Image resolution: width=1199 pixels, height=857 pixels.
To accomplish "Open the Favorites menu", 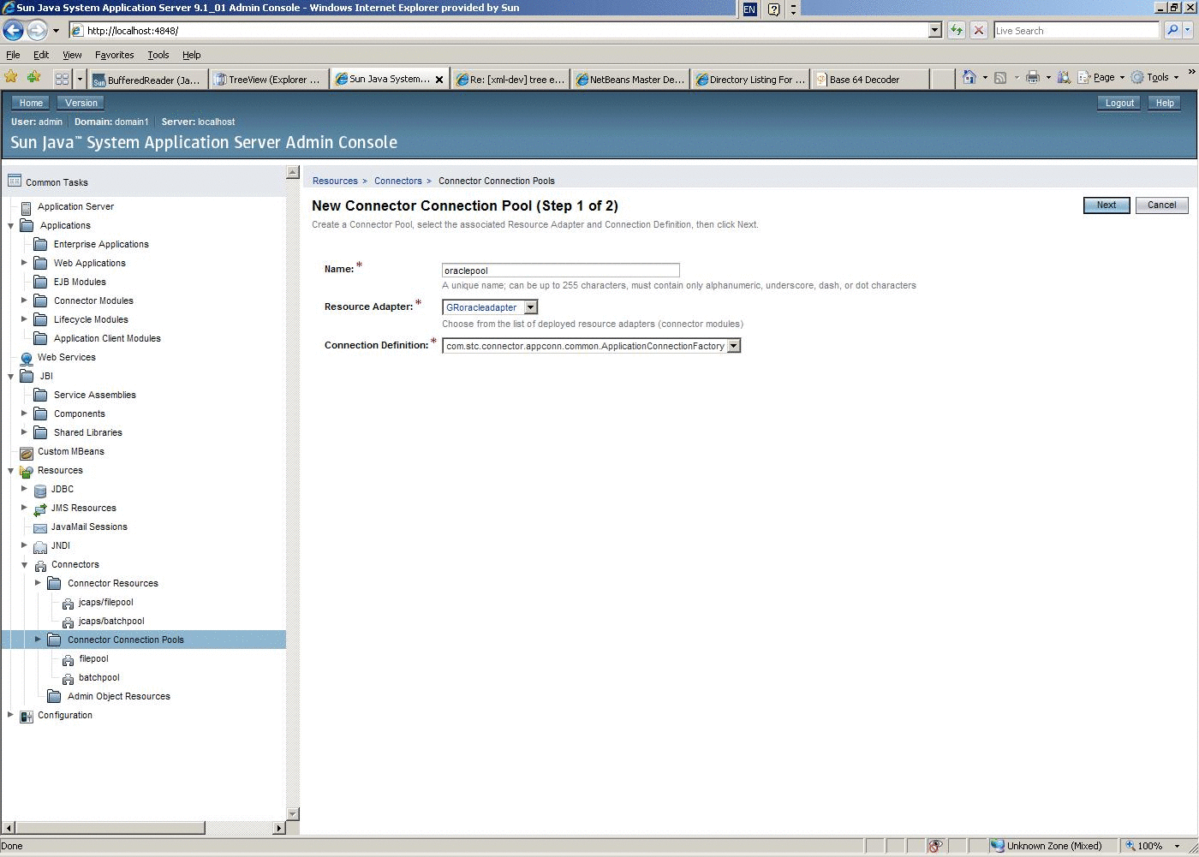I will click(114, 55).
